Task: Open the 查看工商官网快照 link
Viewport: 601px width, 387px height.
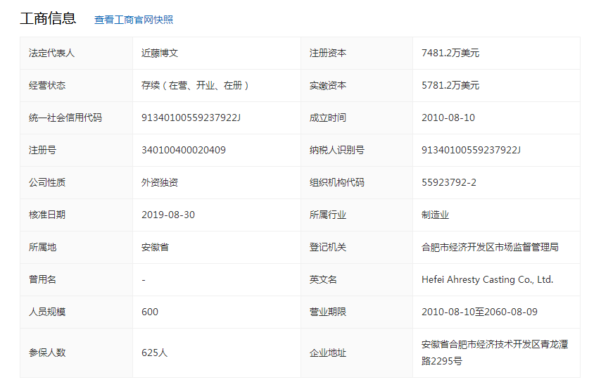Action: click(x=134, y=20)
